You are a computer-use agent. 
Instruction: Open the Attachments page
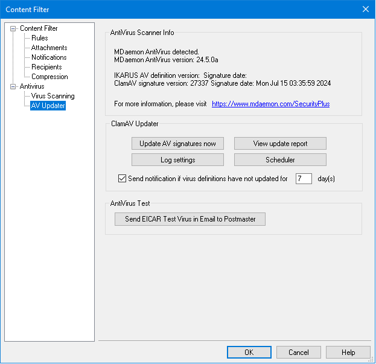click(x=49, y=48)
